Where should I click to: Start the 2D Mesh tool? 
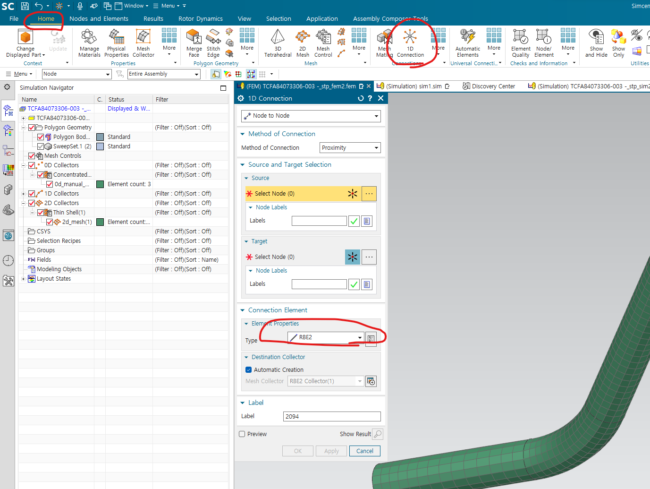click(x=303, y=43)
